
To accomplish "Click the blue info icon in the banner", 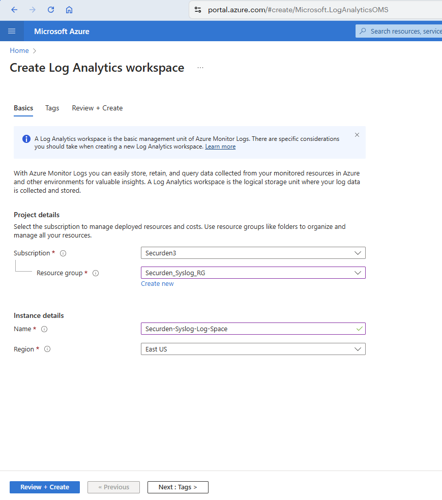I will (26, 139).
